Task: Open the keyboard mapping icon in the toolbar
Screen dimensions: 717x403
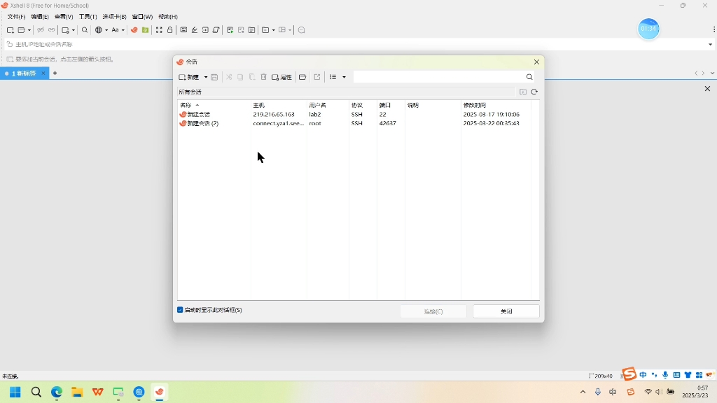Action: 184,30
